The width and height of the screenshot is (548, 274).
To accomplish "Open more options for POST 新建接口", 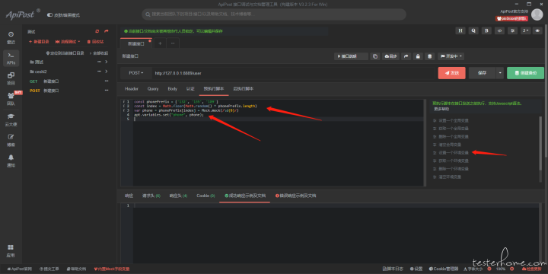I will (107, 91).
